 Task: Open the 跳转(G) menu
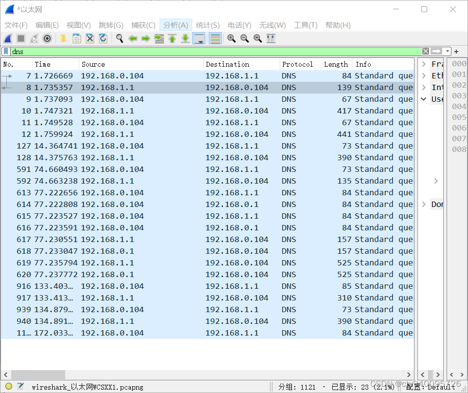tap(111, 25)
